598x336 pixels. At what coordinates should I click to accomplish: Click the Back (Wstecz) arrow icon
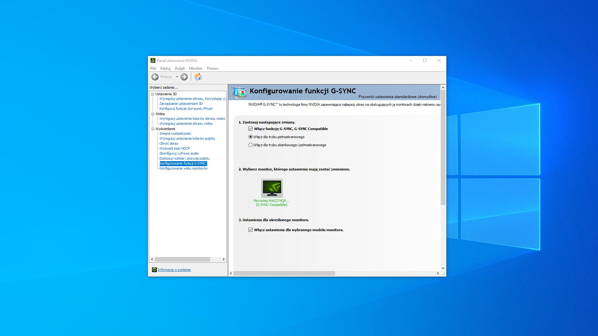point(155,77)
